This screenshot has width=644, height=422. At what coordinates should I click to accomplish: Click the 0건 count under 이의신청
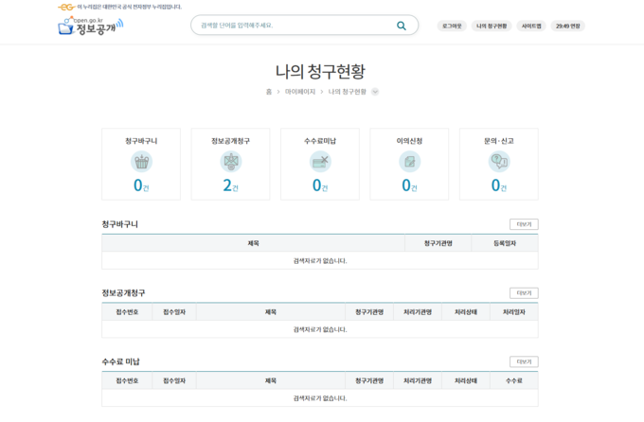pyautogui.click(x=409, y=185)
